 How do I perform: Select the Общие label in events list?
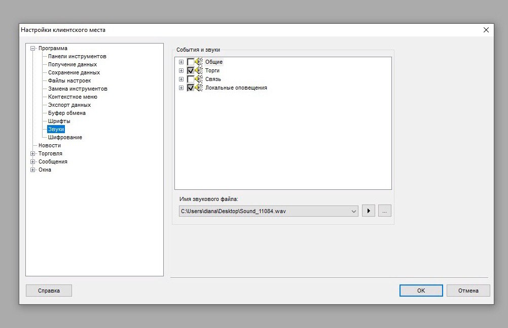pyautogui.click(x=214, y=62)
